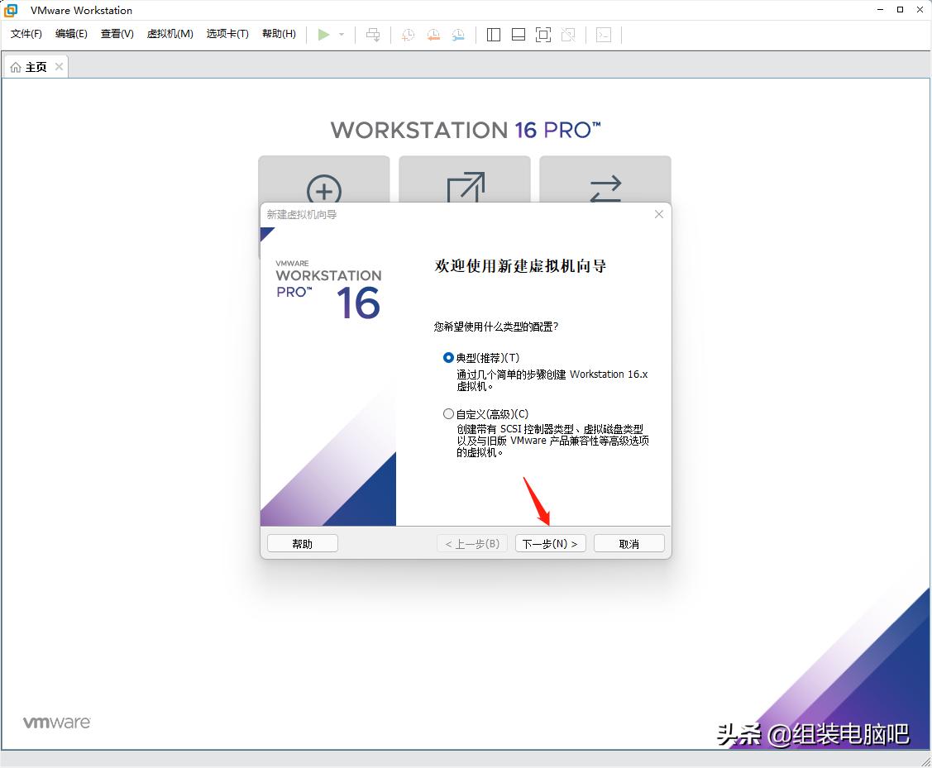
Task: Click the 帮助 button in the wizard
Action: click(302, 543)
